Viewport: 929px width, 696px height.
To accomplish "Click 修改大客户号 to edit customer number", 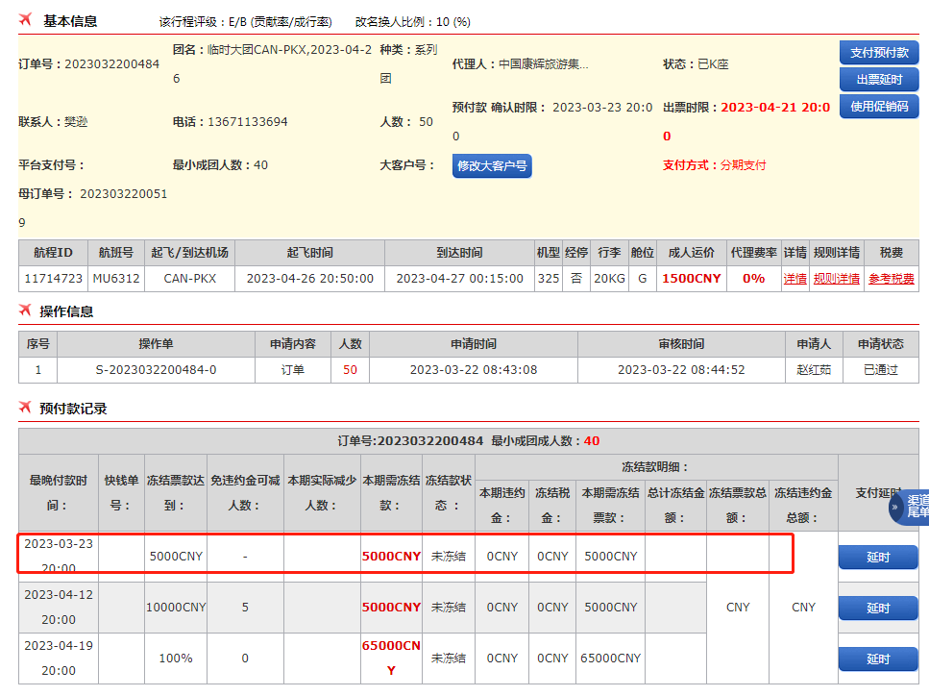I will [x=492, y=165].
